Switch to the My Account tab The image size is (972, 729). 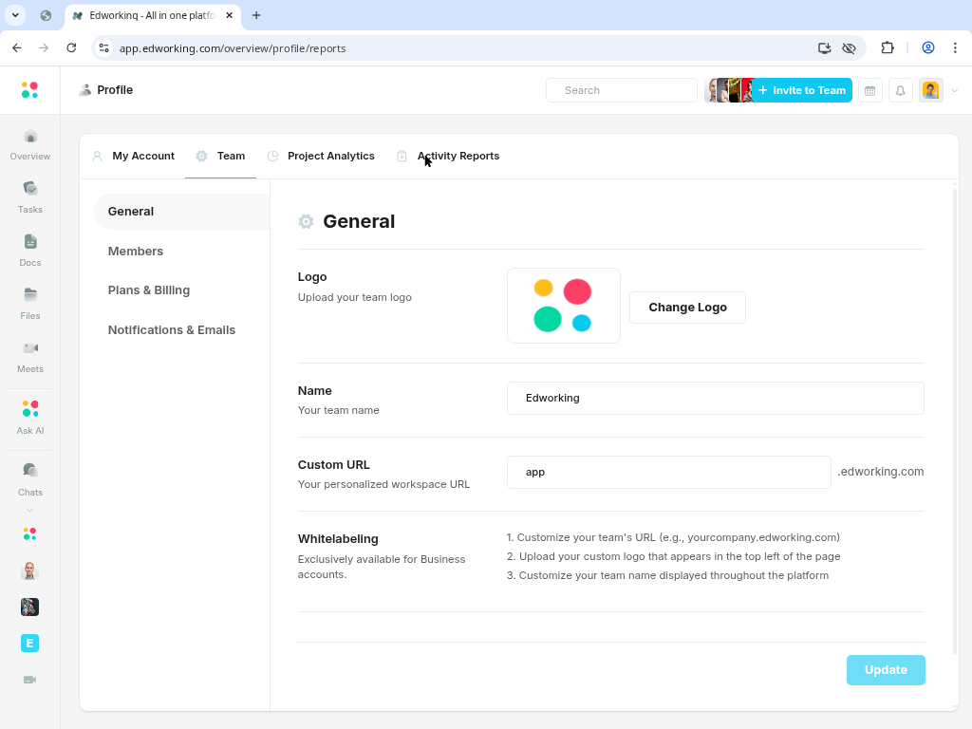134,156
